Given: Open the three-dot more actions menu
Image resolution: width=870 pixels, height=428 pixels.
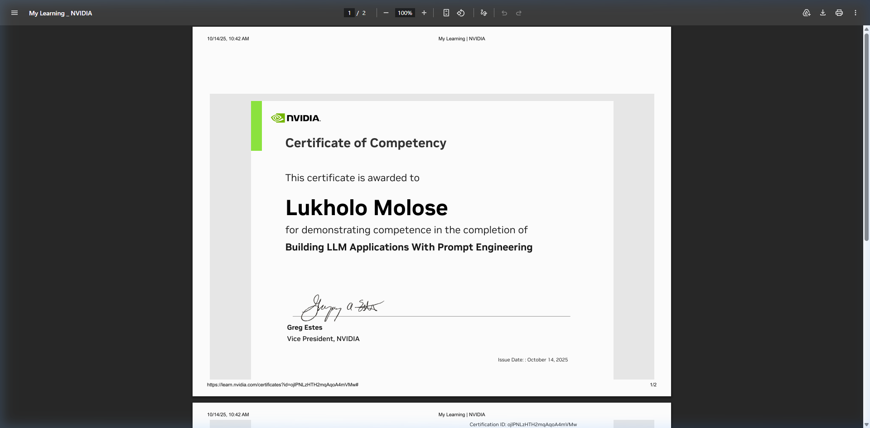Looking at the screenshot, I should [855, 13].
